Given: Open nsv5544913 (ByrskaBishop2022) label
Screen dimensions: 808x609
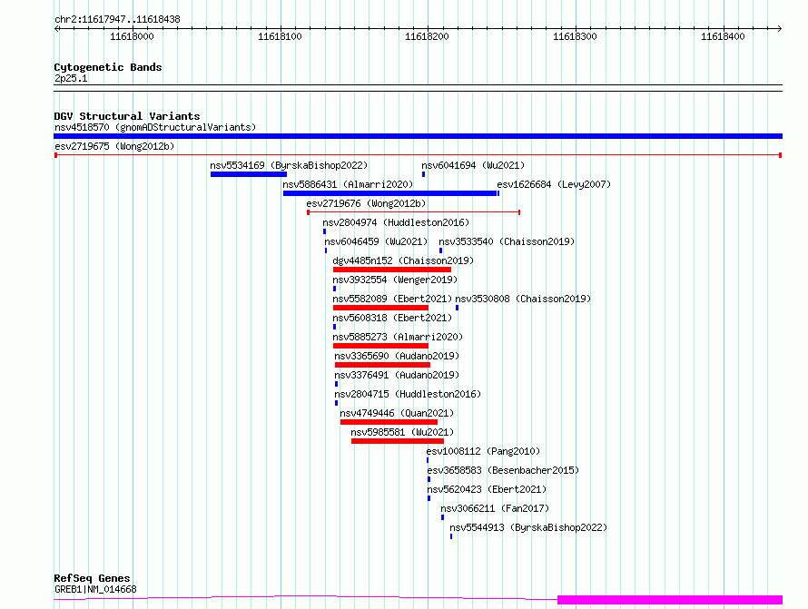Looking at the screenshot, I should coord(528,527).
